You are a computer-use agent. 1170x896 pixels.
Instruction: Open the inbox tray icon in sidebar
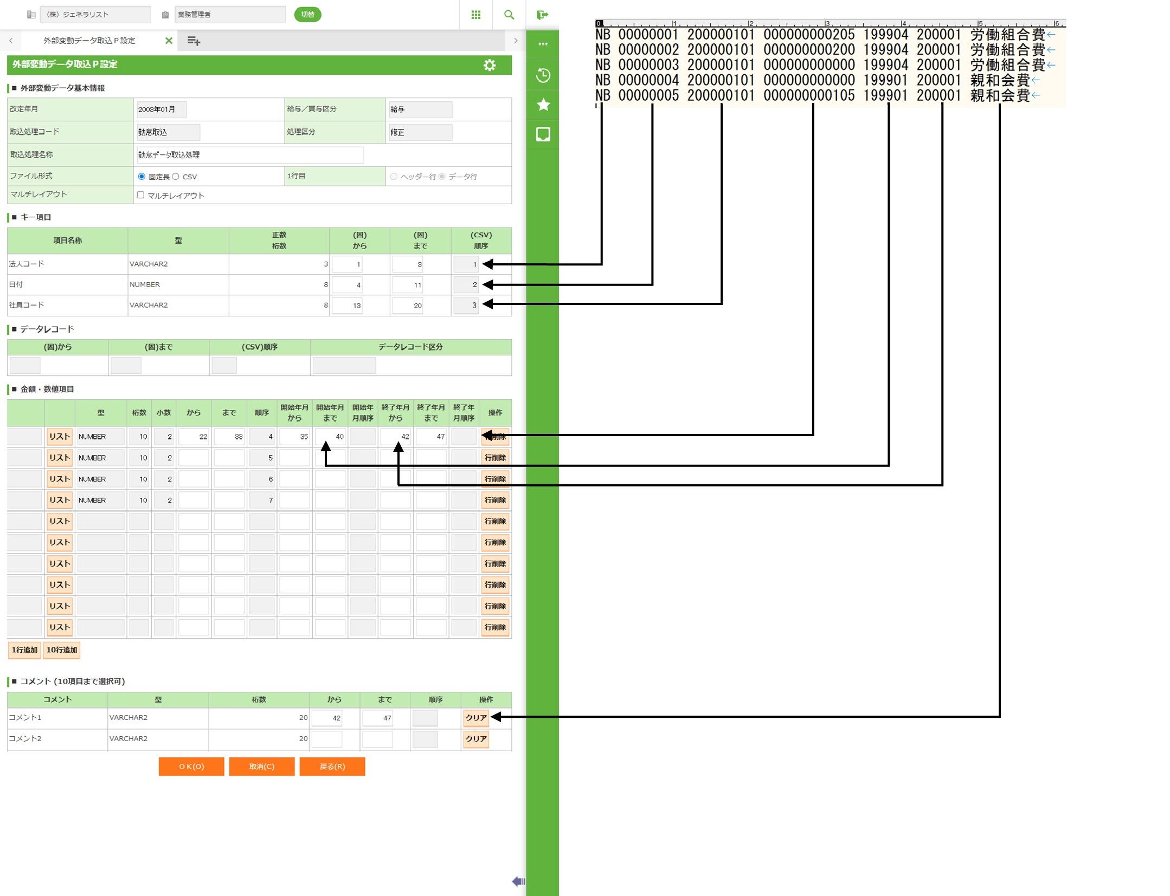(543, 134)
